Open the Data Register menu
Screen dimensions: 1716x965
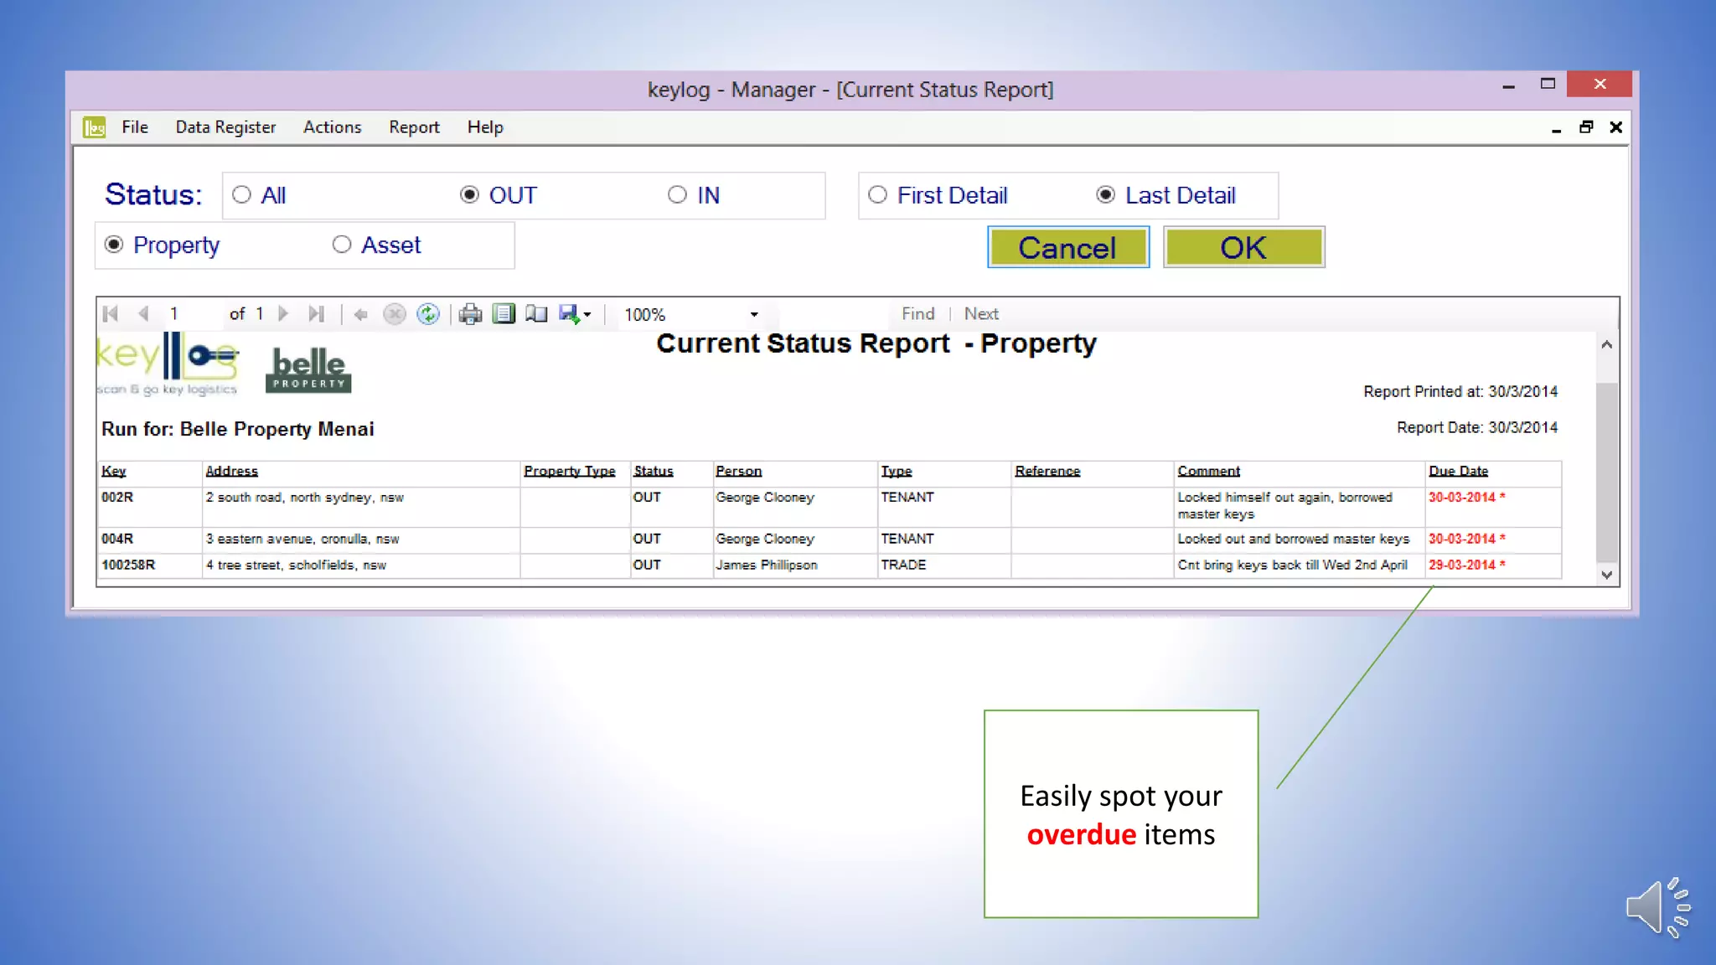pyautogui.click(x=225, y=127)
